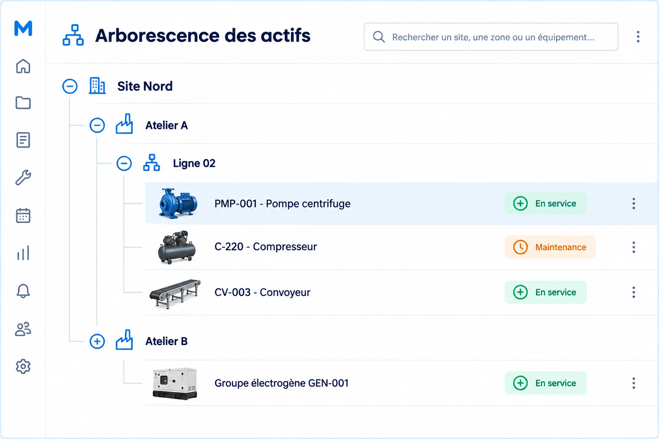This screenshot has width=659, height=439.
Task: Collapse the Atelier A node
Action: coord(97,126)
